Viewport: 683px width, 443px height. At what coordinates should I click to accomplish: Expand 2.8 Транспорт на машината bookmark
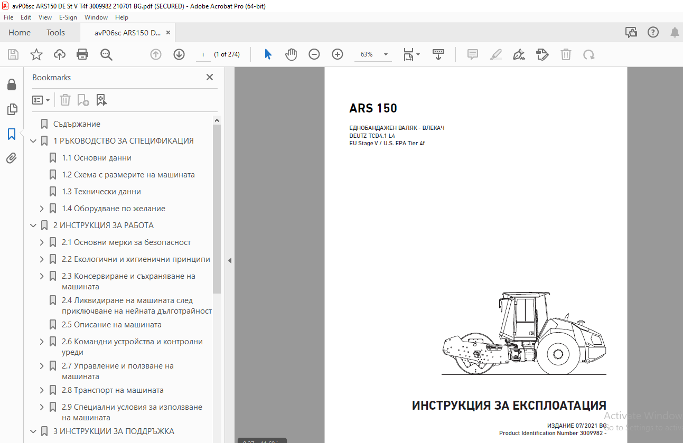point(42,390)
